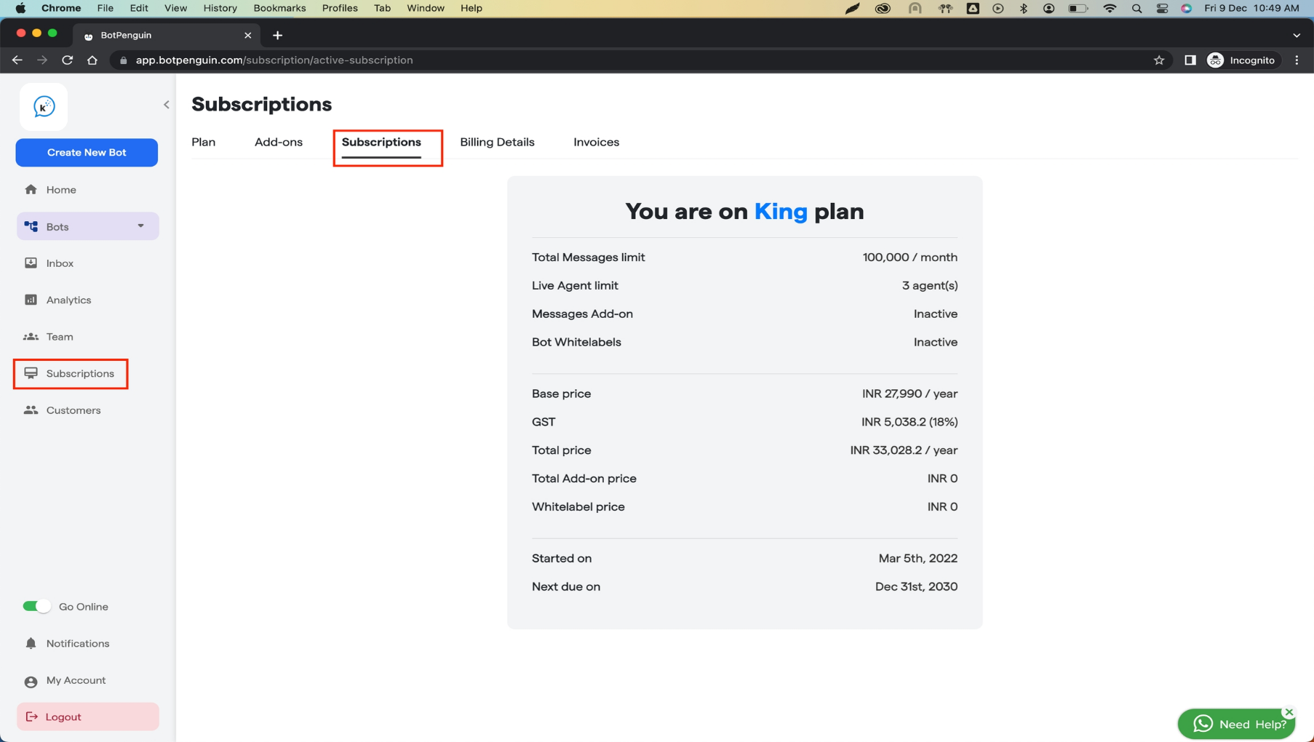
Task: Toggle the Go Online switch
Action: tap(36, 606)
